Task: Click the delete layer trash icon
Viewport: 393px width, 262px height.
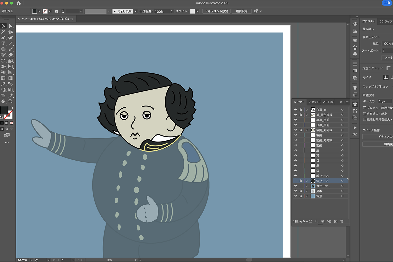Action: point(342,221)
